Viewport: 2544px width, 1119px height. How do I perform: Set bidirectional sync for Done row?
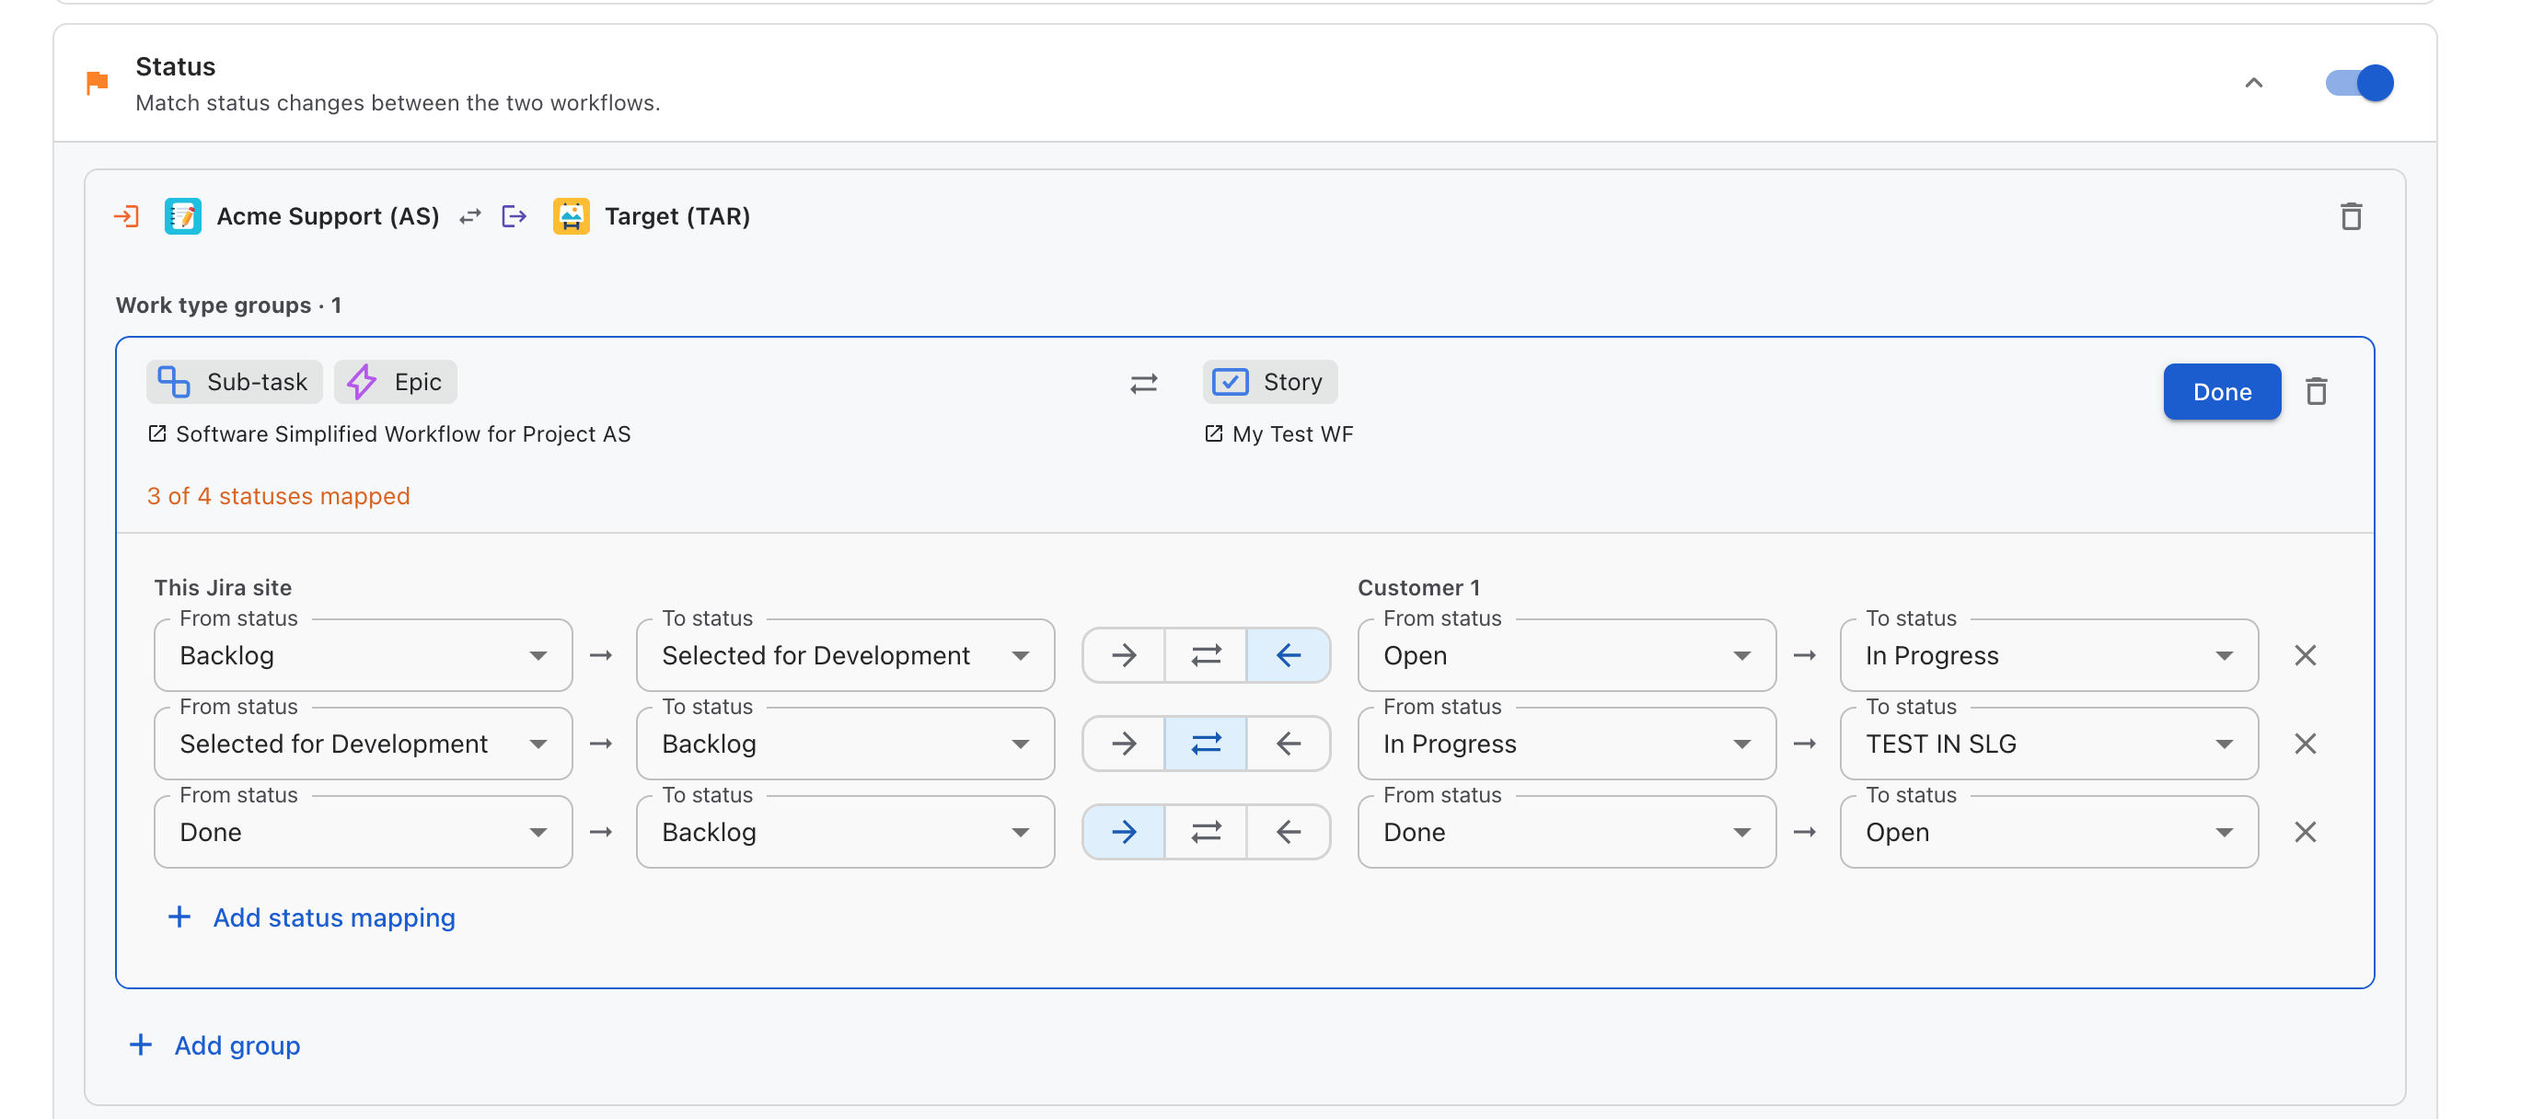point(1206,832)
